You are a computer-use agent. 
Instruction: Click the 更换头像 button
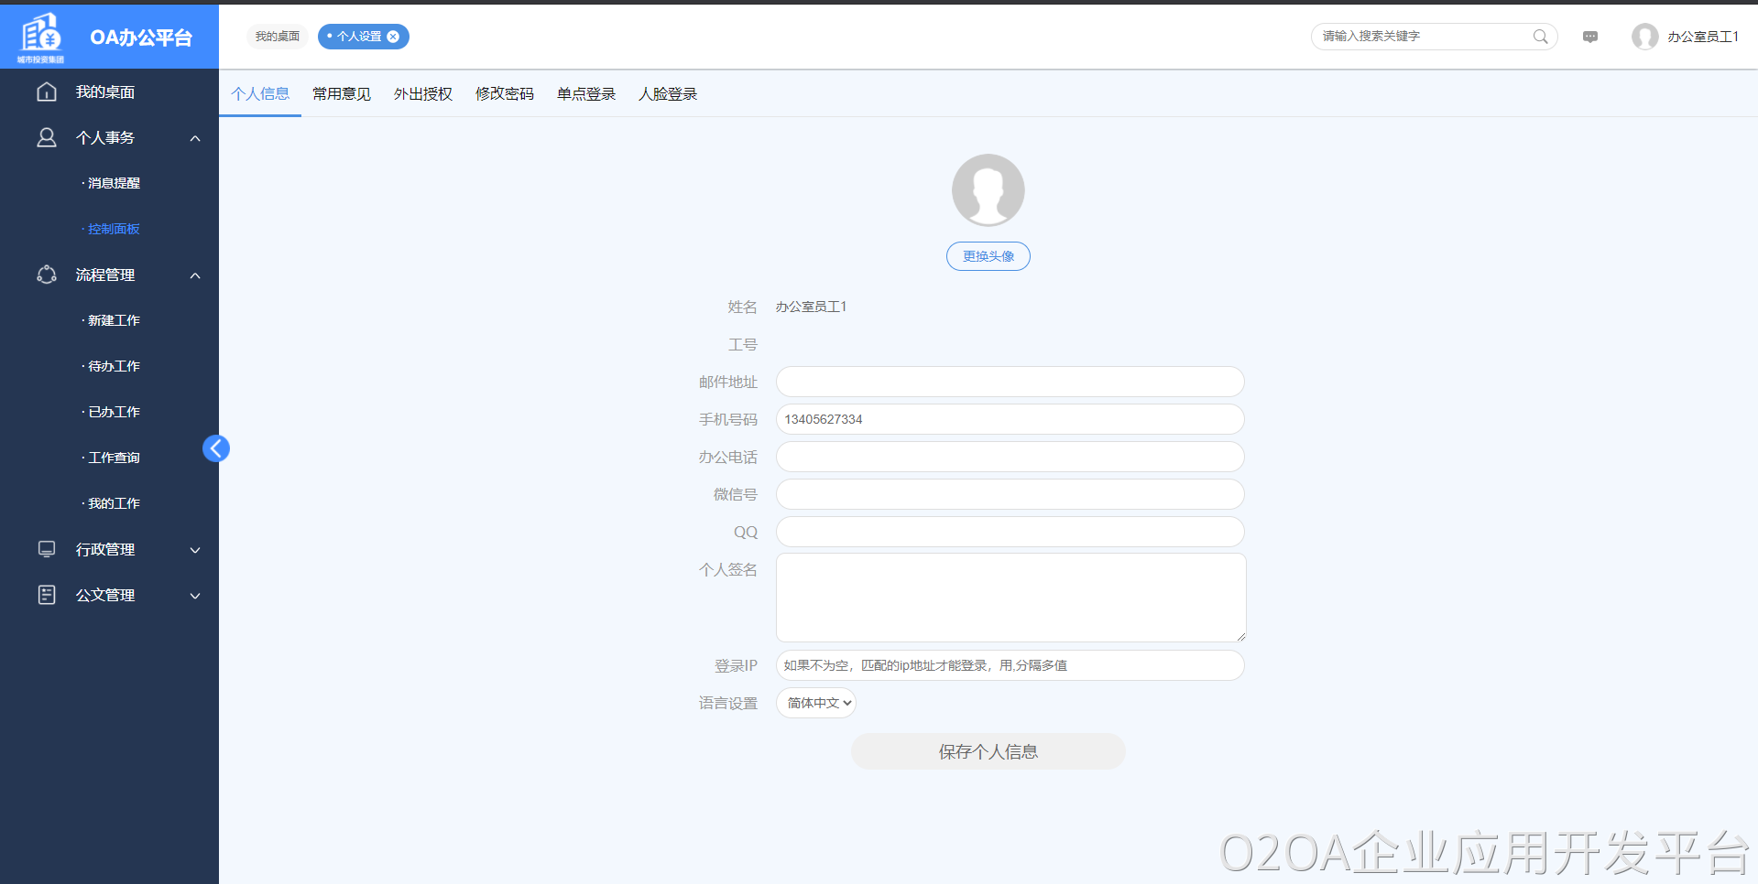(x=988, y=256)
